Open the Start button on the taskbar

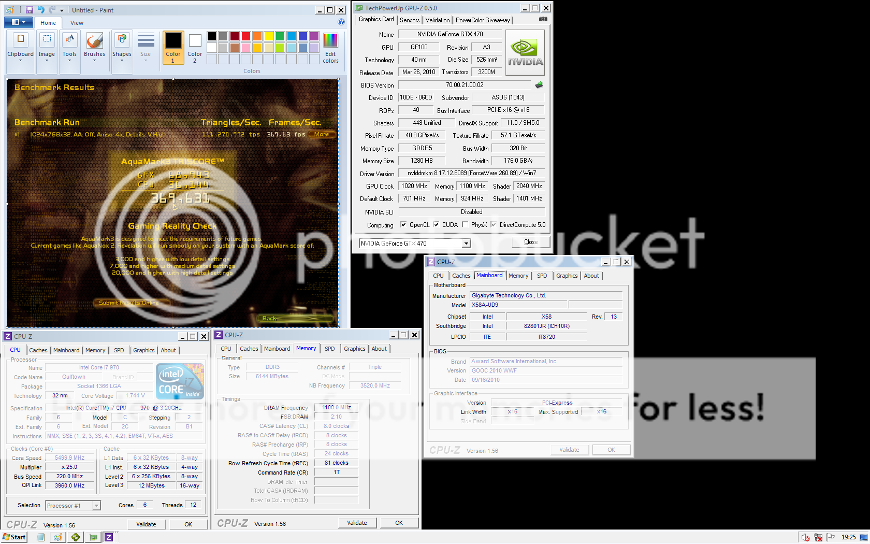(x=14, y=537)
